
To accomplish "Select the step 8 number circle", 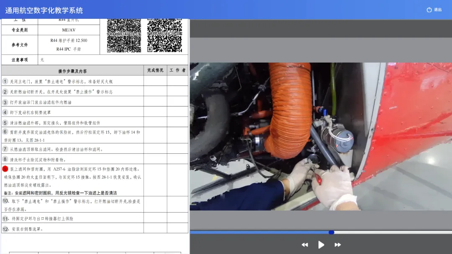I will click(5, 159).
